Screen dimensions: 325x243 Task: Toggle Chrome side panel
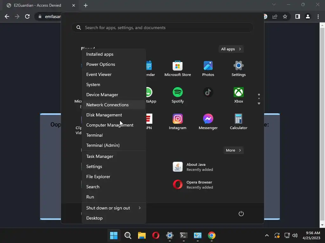[298, 16]
